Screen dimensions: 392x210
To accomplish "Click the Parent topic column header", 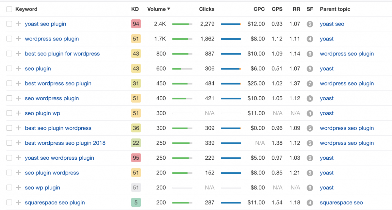I will pyautogui.click(x=335, y=9).
